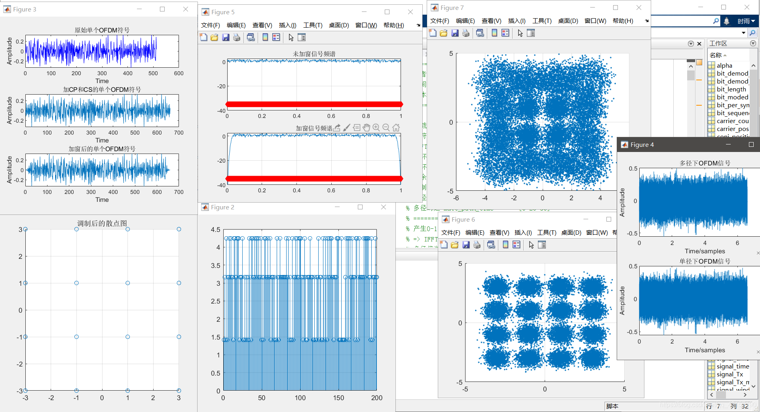Click the search magnifier in documentation search box
This screenshot has height=412, width=760.
716,21
